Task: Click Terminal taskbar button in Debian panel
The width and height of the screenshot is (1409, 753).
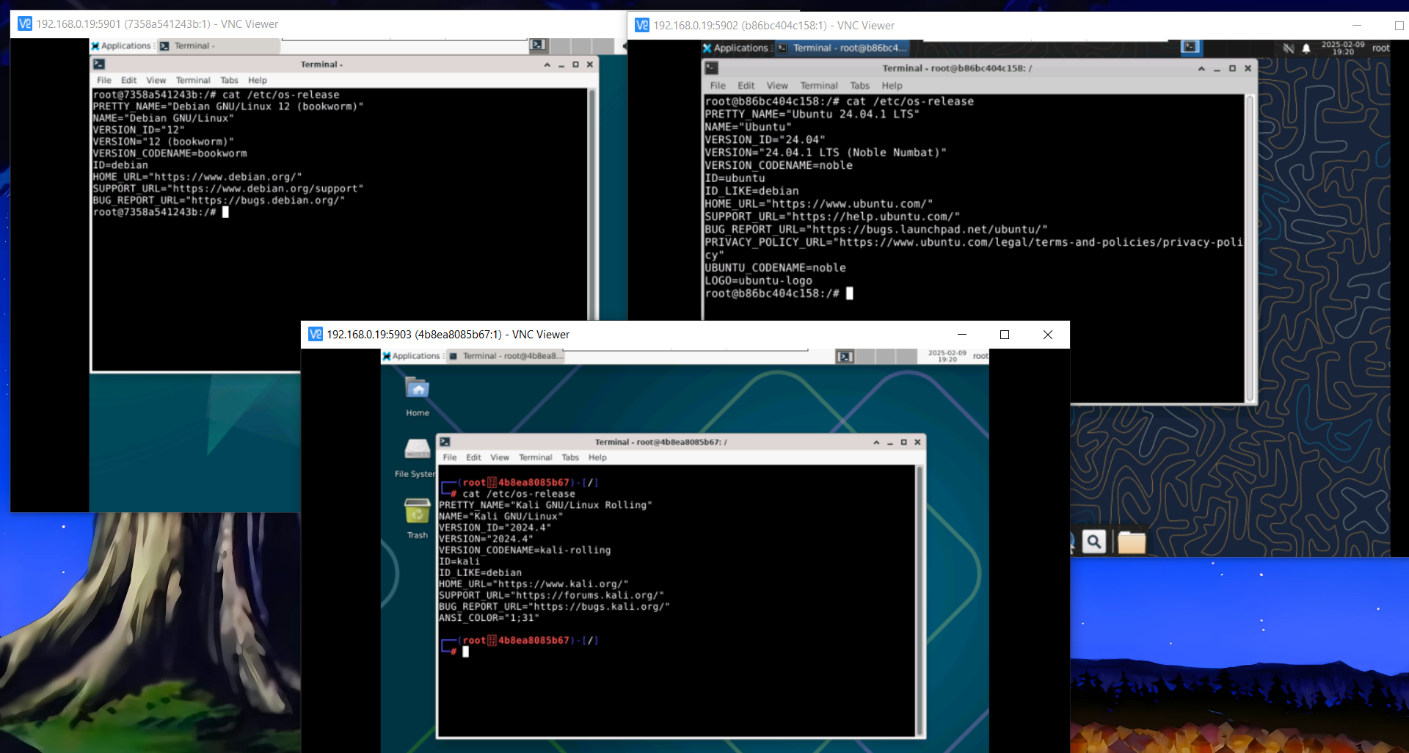Action: pos(218,46)
